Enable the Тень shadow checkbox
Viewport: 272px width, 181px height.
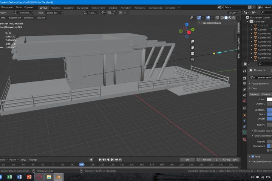tap(252, 156)
